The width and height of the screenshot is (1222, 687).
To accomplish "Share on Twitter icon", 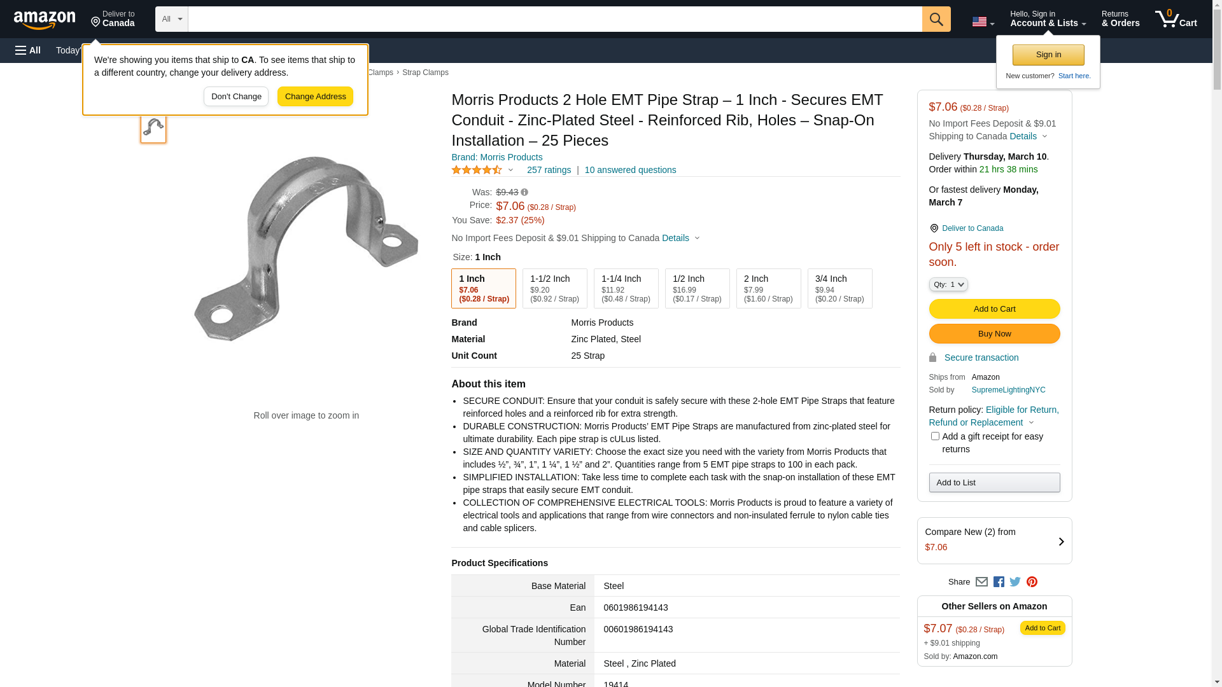I will (1015, 582).
